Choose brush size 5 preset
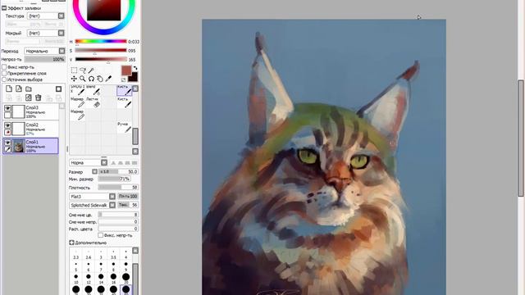Image resolution: width=525 pixels, height=295 pixels. click(76, 266)
